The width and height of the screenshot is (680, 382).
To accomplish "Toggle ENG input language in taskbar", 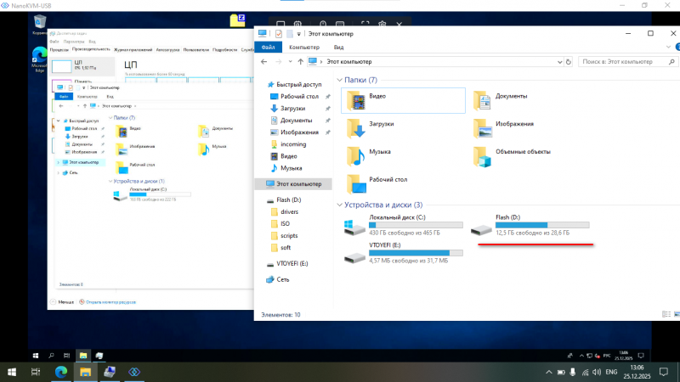I will 610,372.
